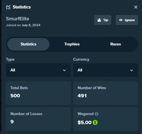142x134 pixels.
Task: Click the Number of Losses card
Action: (38, 119)
